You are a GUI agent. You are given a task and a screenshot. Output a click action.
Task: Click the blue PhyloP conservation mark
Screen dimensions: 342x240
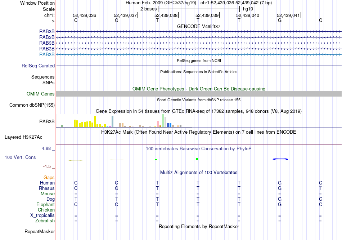click(x=280, y=159)
